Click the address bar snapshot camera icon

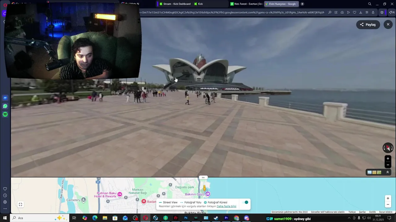tap(342, 12)
